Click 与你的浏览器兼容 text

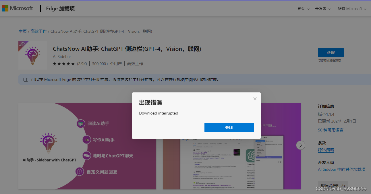[329, 61]
